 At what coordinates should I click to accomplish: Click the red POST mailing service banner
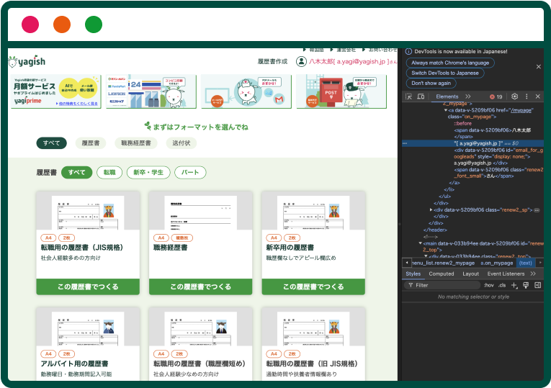[x=341, y=91]
